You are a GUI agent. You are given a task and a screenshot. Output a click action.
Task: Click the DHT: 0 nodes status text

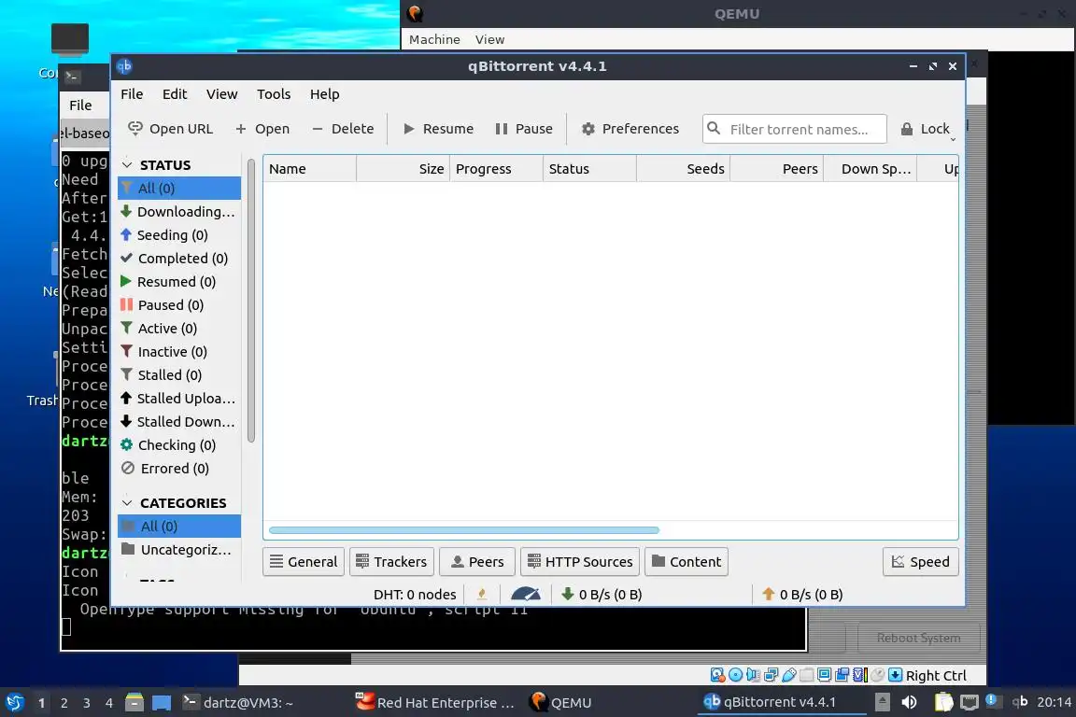tap(415, 594)
